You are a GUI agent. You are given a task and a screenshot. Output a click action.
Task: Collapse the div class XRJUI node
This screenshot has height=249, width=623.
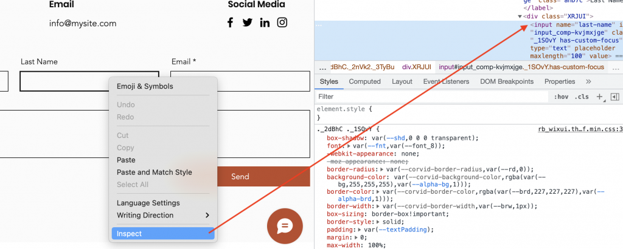pos(520,16)
